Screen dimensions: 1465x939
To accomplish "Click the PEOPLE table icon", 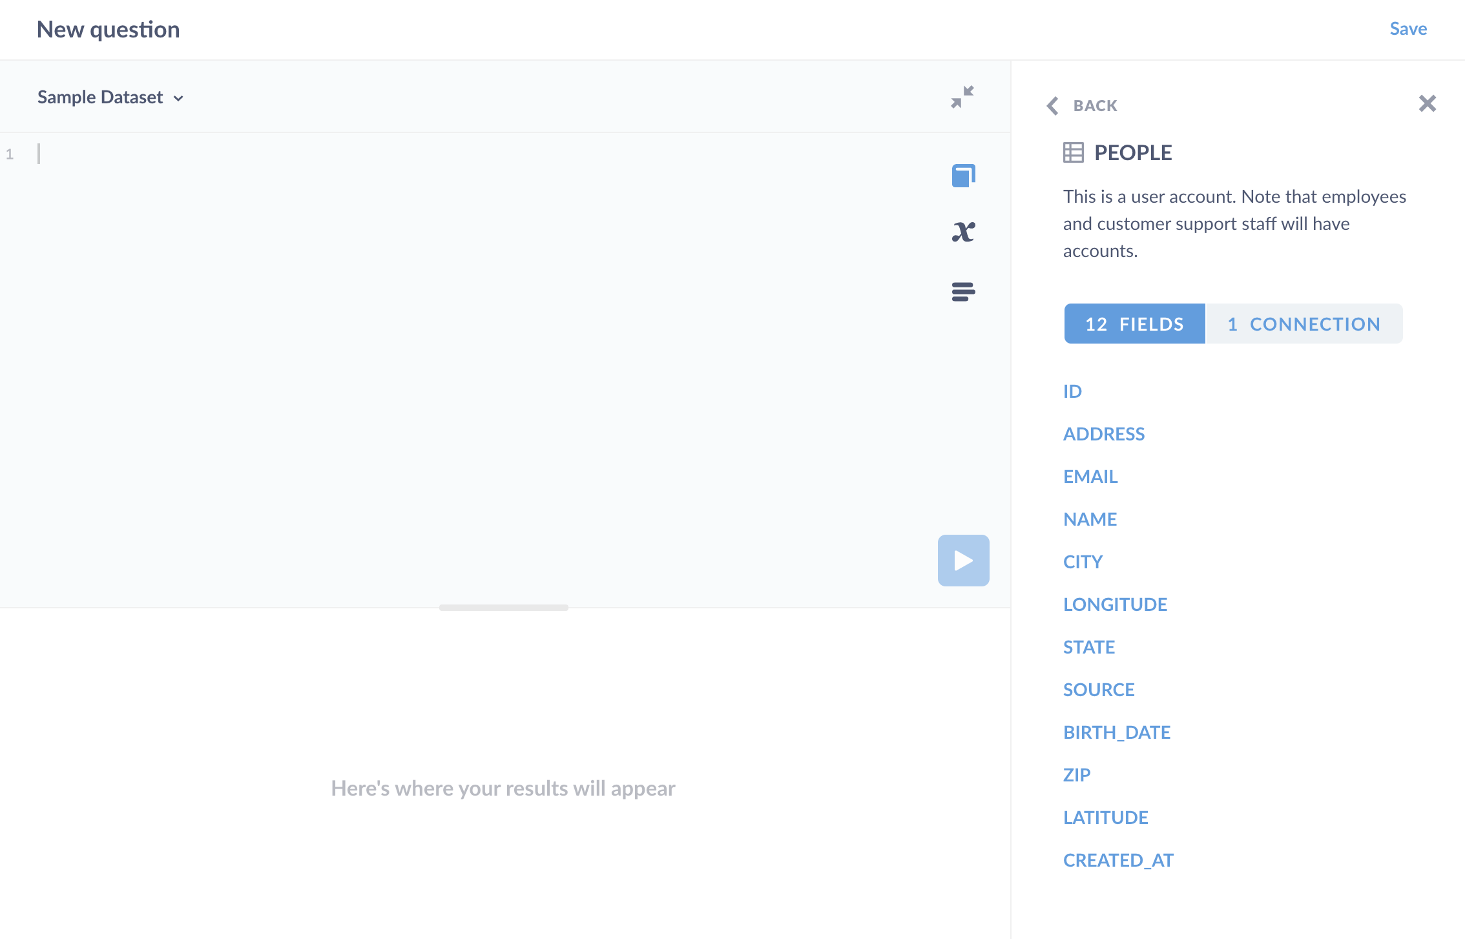I will click(x=1073, y=152).
